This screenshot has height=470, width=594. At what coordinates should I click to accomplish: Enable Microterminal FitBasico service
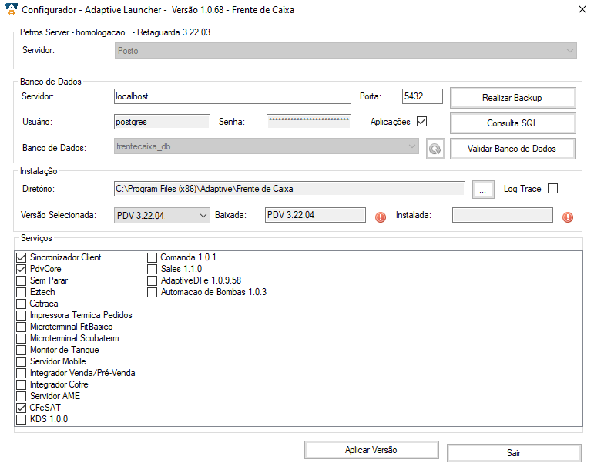[22, 327]
